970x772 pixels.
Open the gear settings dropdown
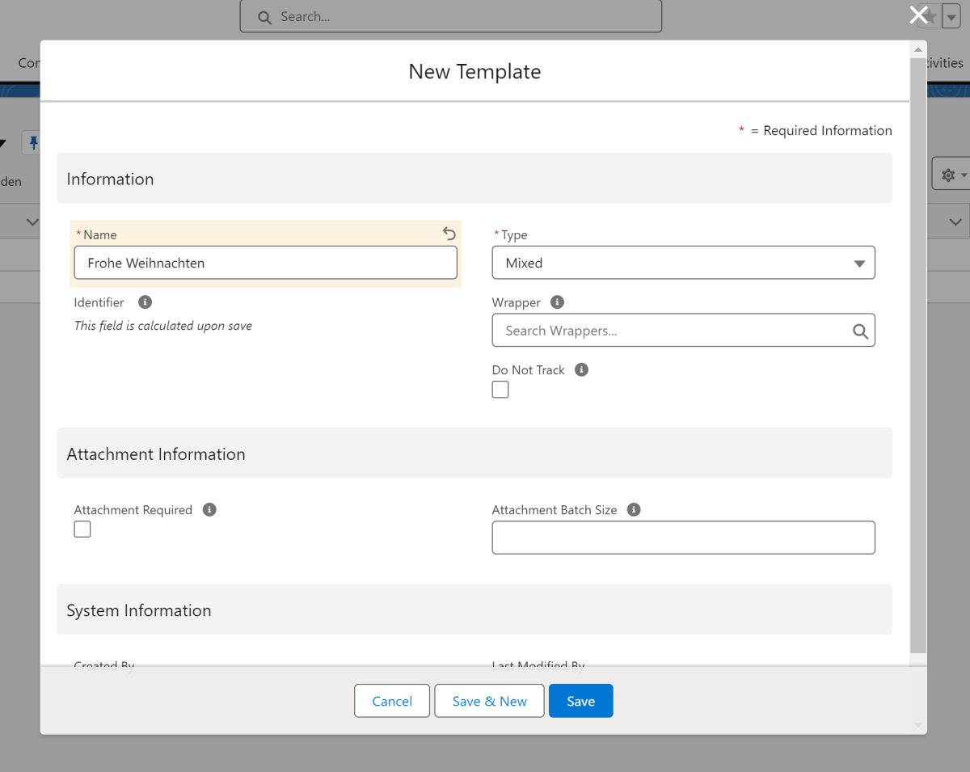(951, 175)
